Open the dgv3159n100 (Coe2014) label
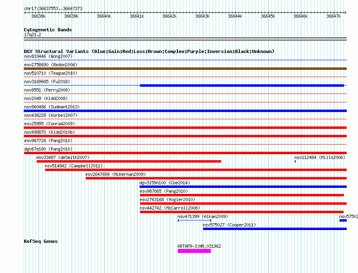The width and height of the screenshot is (358, 273). pyautogui.click(x=165, y=183)
